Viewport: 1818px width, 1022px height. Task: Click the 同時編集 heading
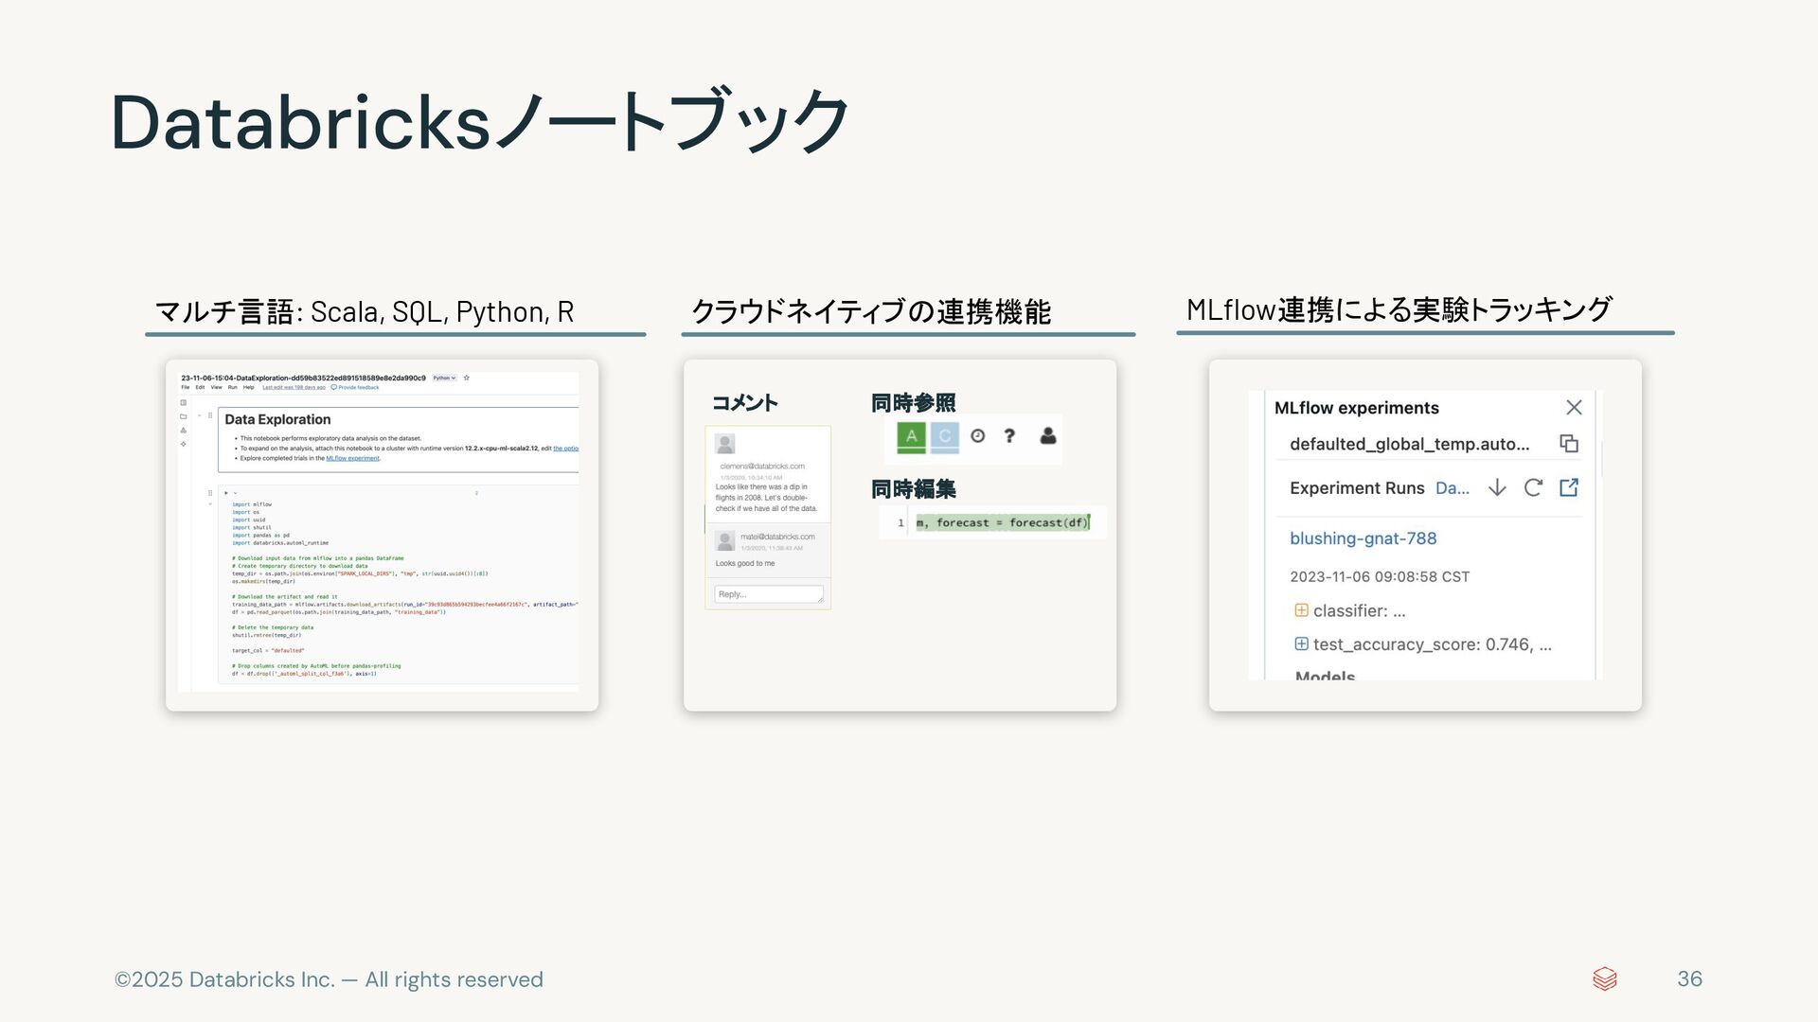coord(913,489)
